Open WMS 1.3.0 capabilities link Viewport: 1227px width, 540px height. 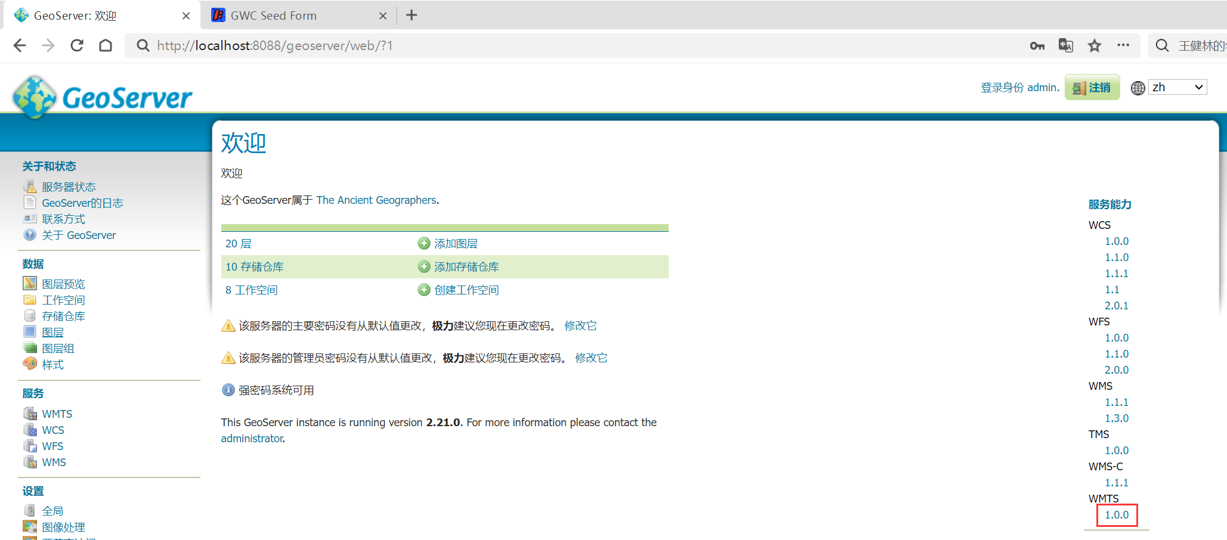[1117, 418]
